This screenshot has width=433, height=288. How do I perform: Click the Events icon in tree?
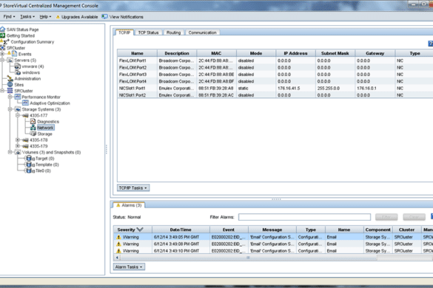14,54
